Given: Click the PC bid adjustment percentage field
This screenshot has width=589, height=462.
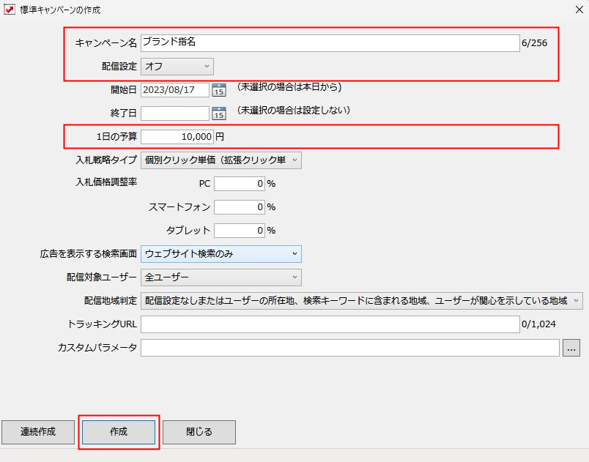Looking at the screenshot, I should [240, 184].
